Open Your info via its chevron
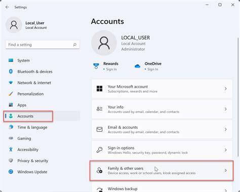The height and width of the screenshot is (192, 240). [225, 109]
